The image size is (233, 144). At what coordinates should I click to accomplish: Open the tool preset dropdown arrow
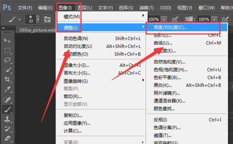click(19, 19)
